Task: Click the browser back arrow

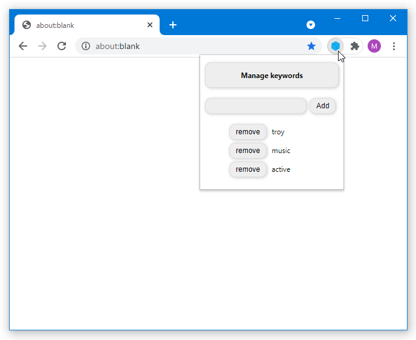Action: (x=23, y=46)
